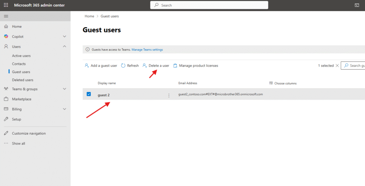Open Deleted users in sidebar

pos(22,80)
